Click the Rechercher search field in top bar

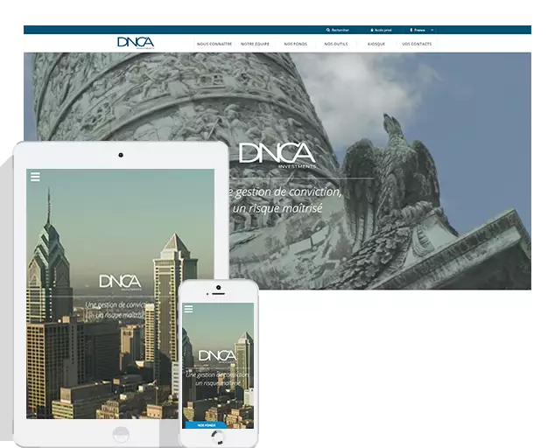341,30
